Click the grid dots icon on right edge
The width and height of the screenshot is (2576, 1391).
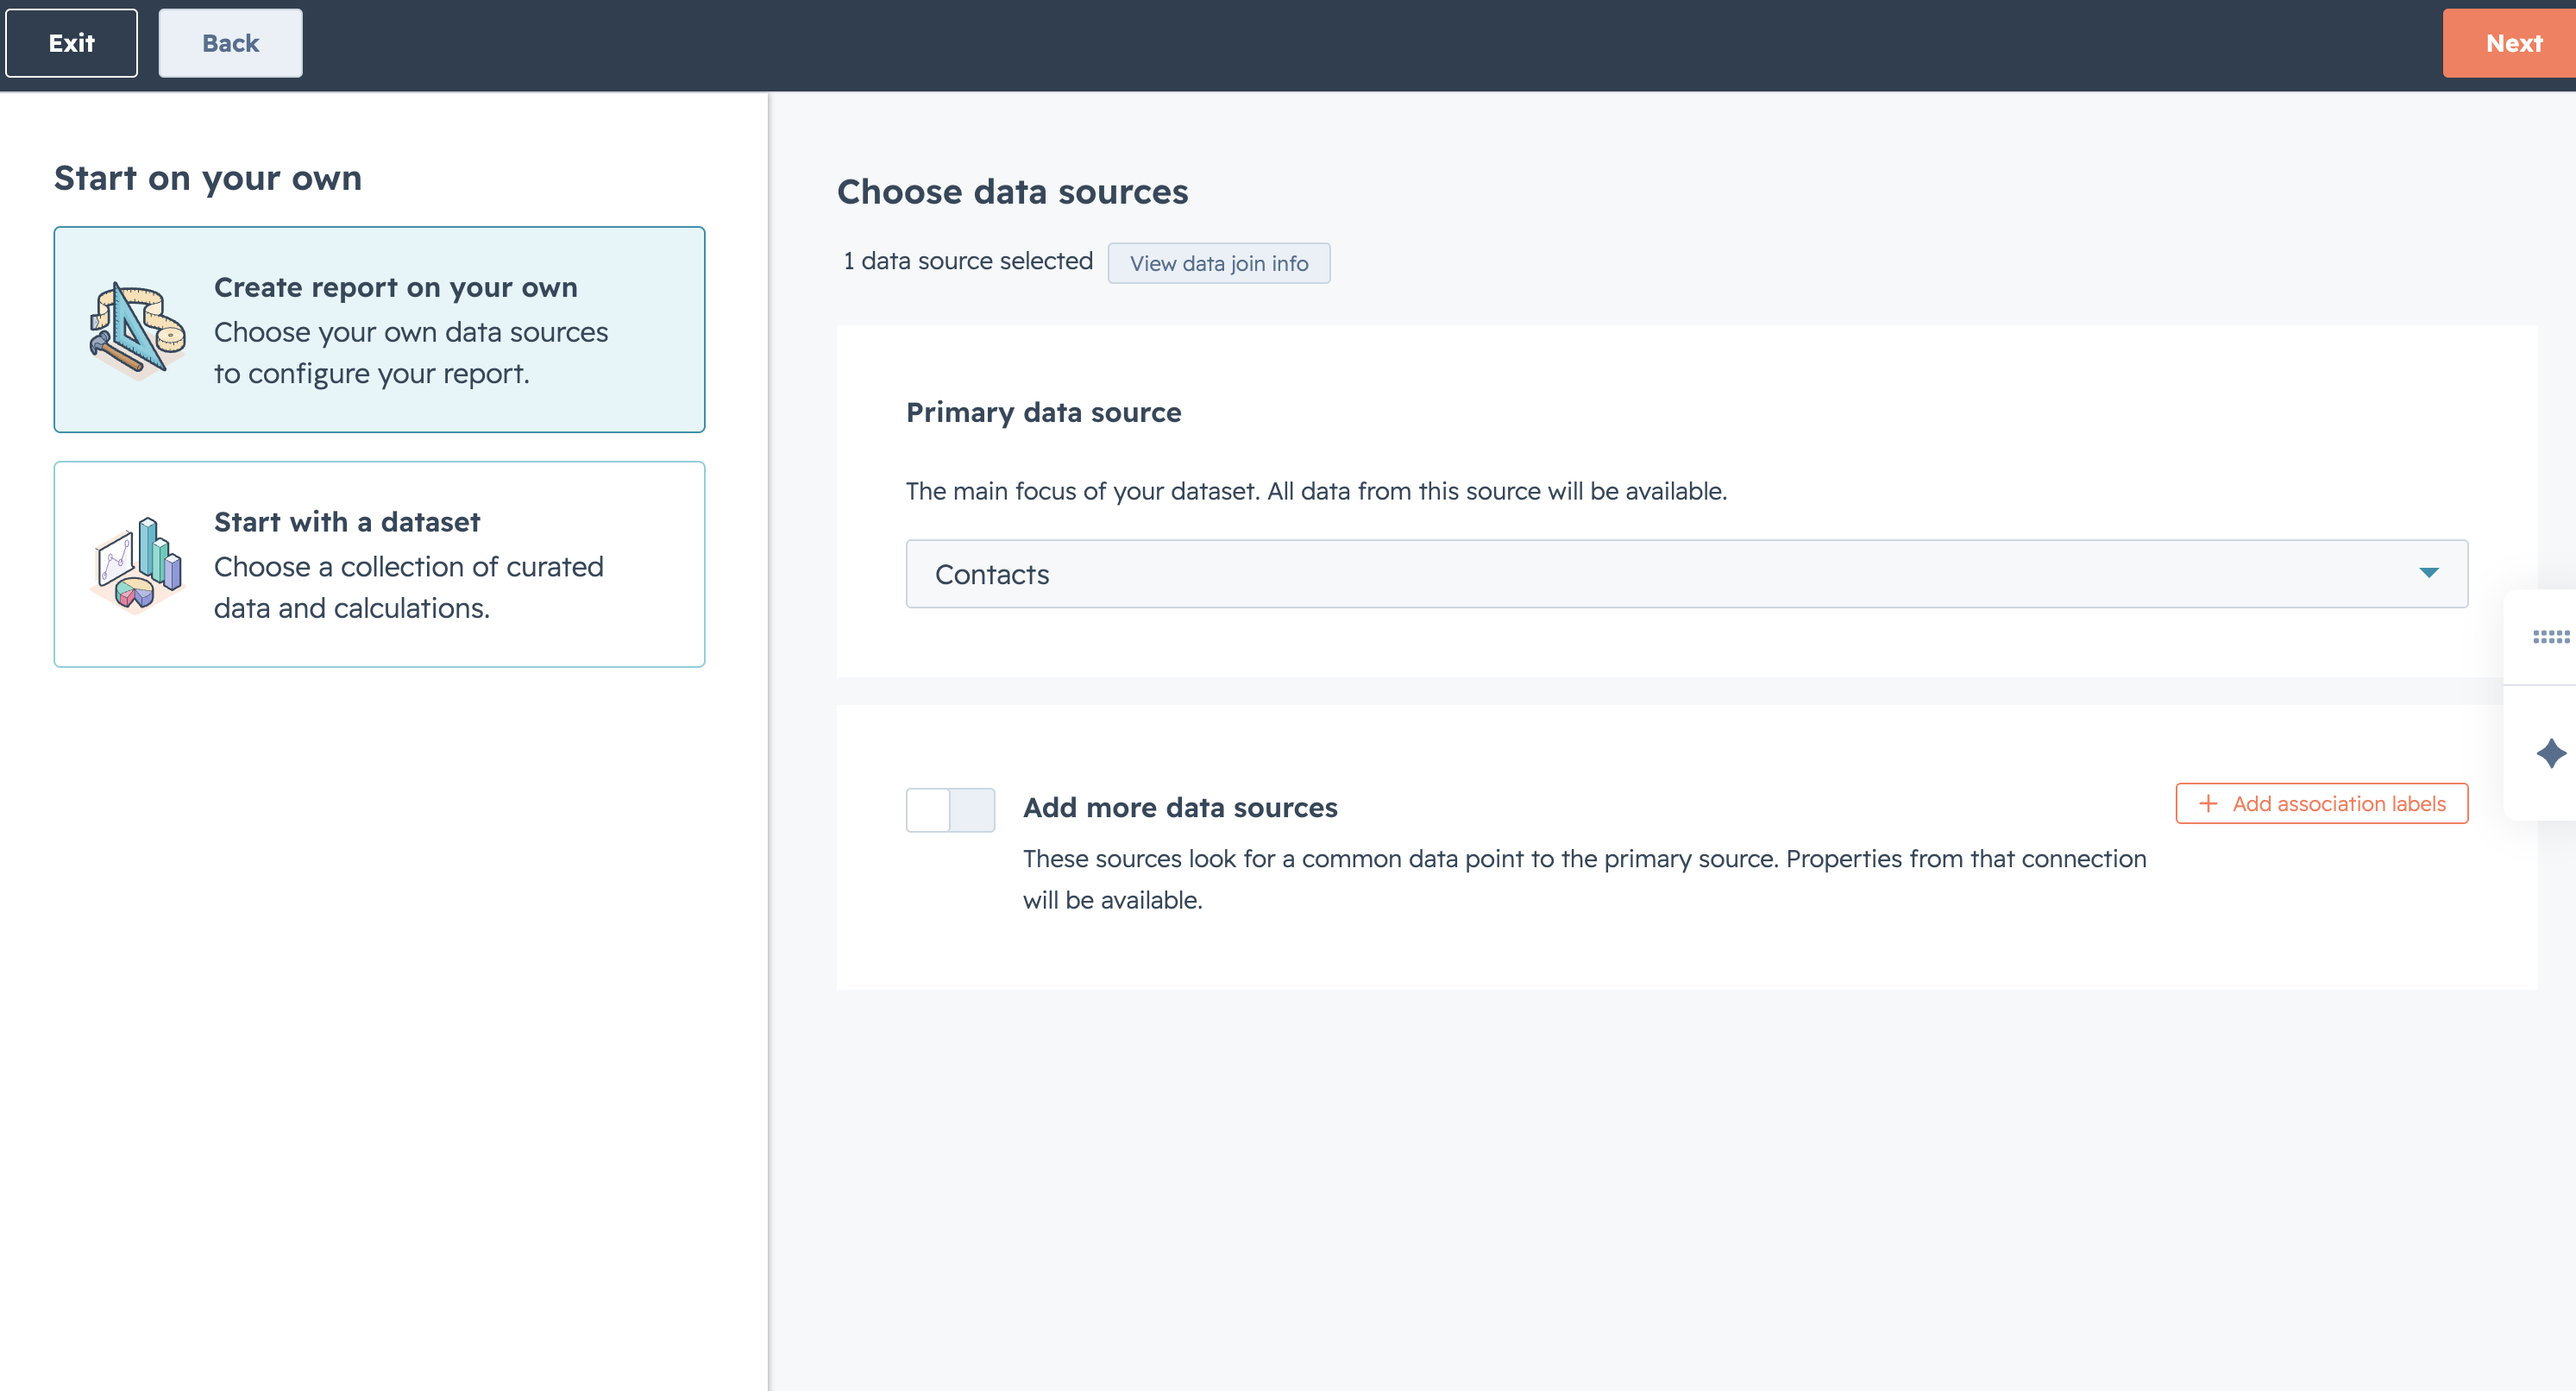click(x=2550, y=637)
